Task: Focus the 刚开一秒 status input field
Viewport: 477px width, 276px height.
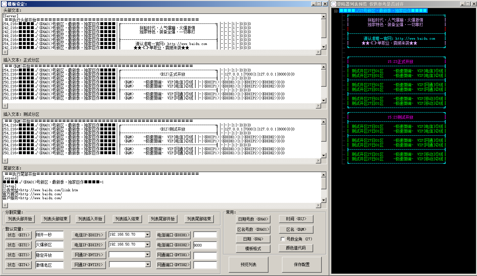Action: click(x=49, y=235)
